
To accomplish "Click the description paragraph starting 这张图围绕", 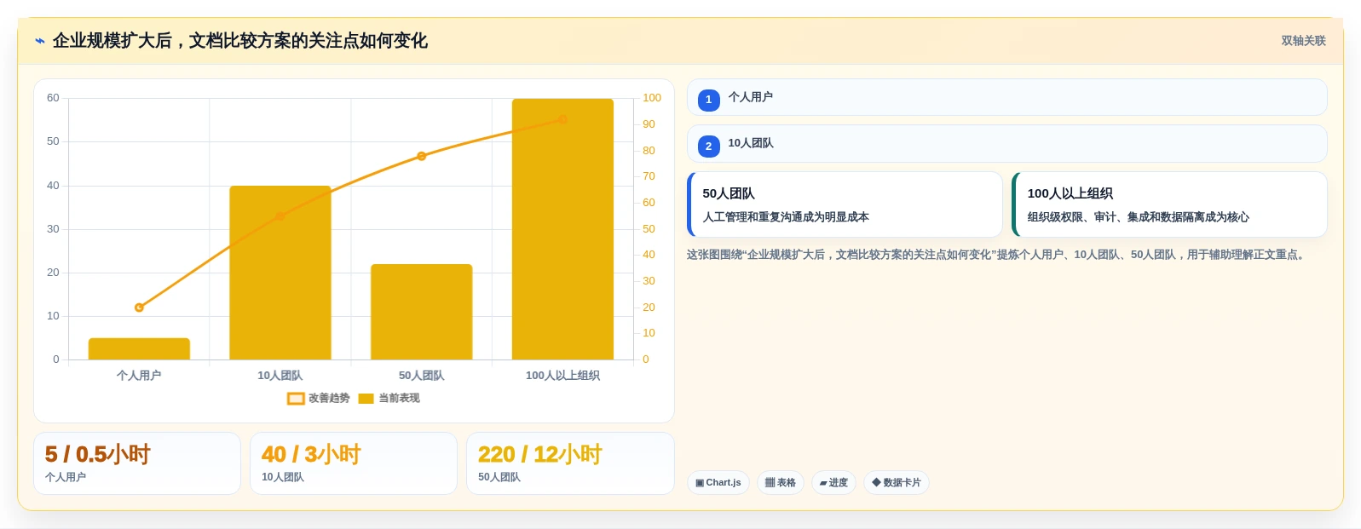I will click(x=998, y=255).
